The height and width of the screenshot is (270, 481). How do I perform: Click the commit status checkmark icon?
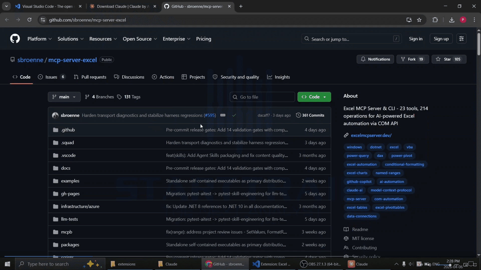coord(234,115)
